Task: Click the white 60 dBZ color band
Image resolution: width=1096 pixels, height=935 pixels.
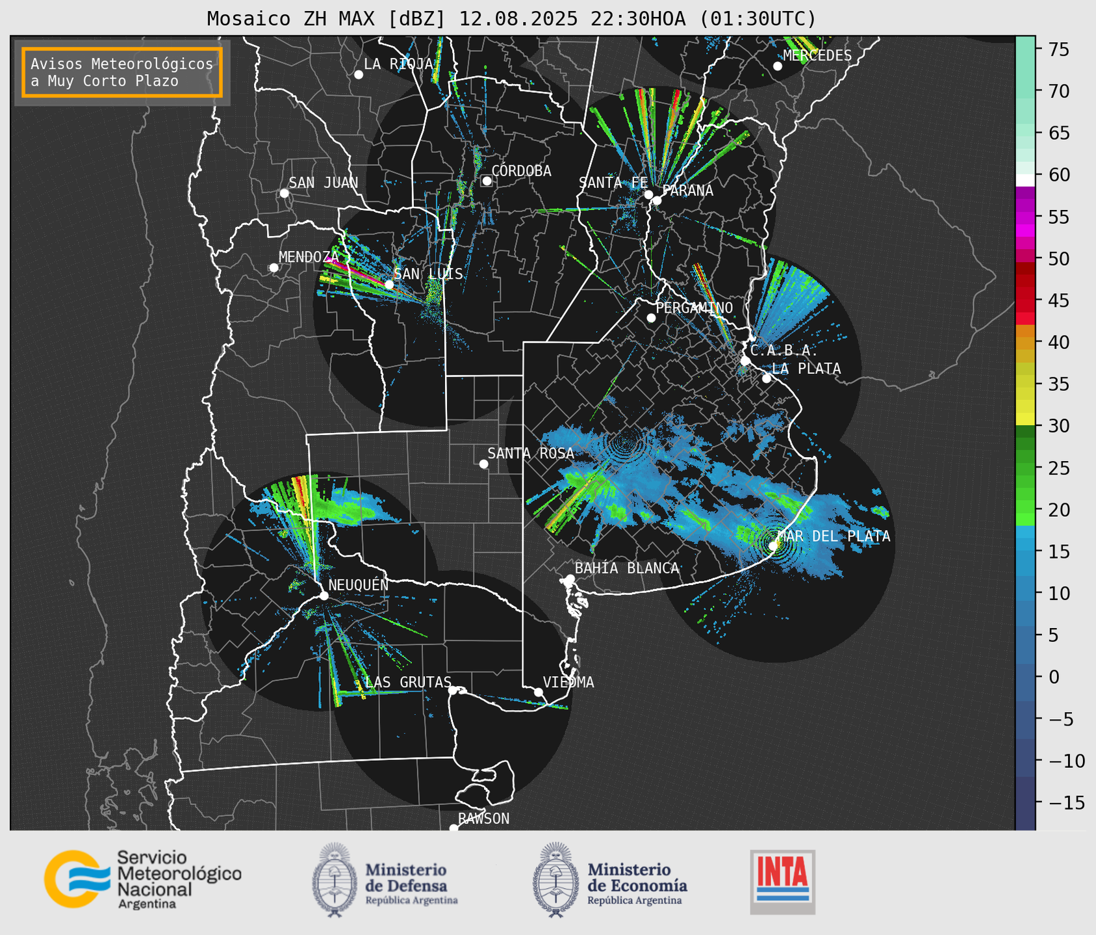Action: [x=1025, y=180]
